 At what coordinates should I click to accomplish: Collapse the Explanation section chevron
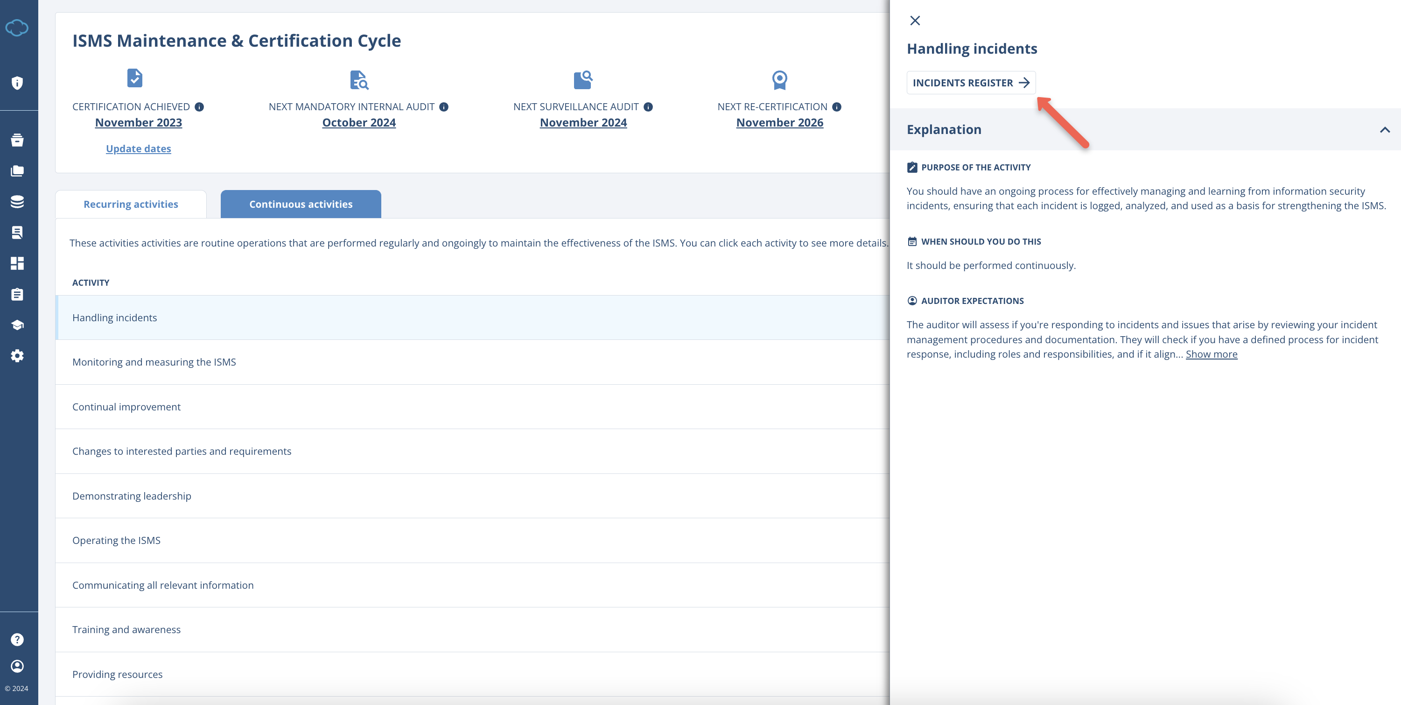1385,129
